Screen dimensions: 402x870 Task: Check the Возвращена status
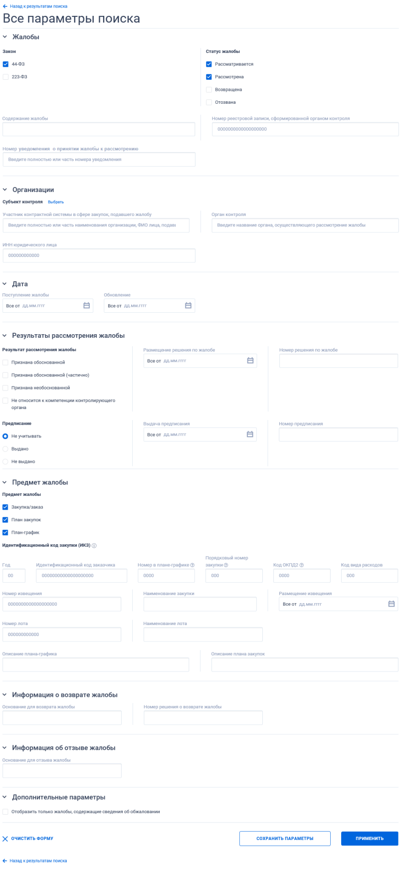tap(209, 90)
